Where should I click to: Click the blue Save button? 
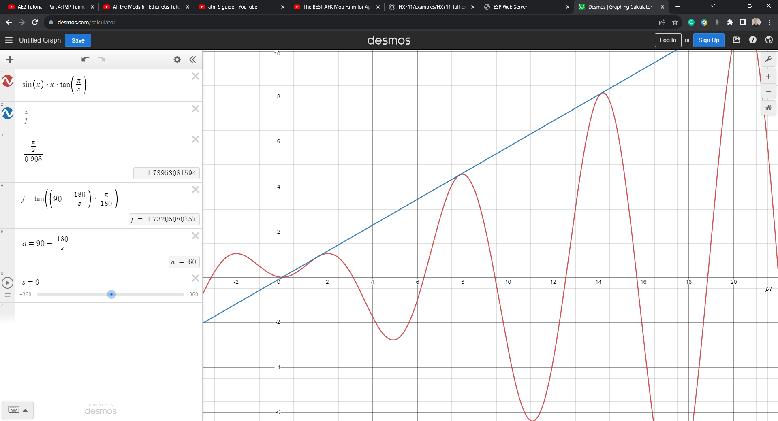[78, 40]
